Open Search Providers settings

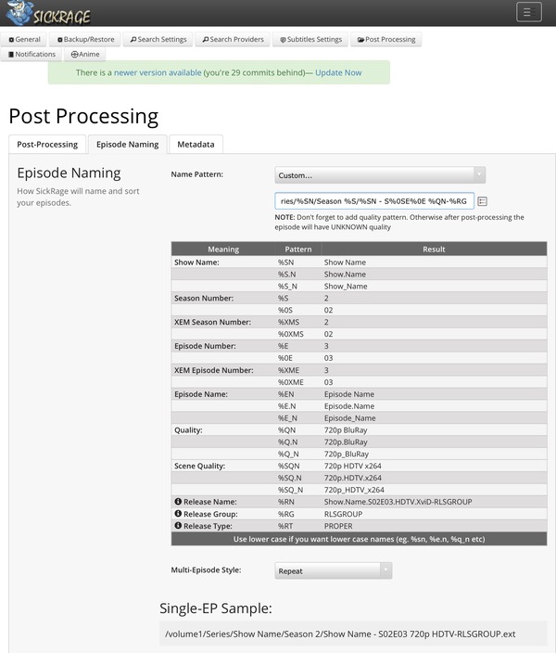[x=232, y=40]
